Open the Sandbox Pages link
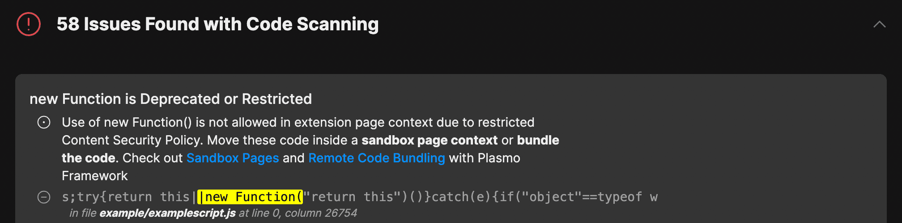Screen dimensions: 902x223 (233, 158)
